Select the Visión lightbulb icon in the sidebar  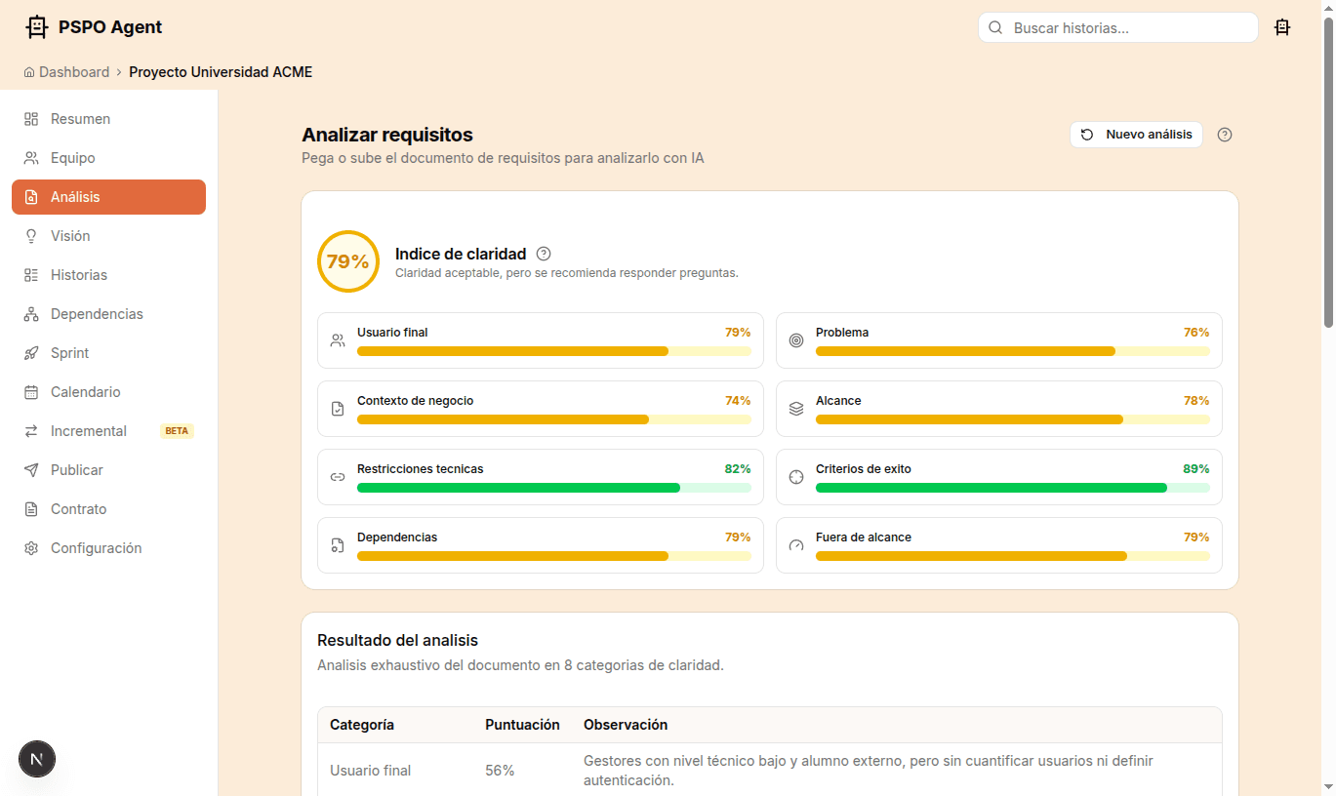(30, 235)
